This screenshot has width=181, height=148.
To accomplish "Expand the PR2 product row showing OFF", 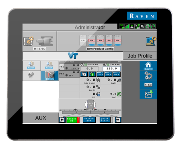I will click(69, 74).
